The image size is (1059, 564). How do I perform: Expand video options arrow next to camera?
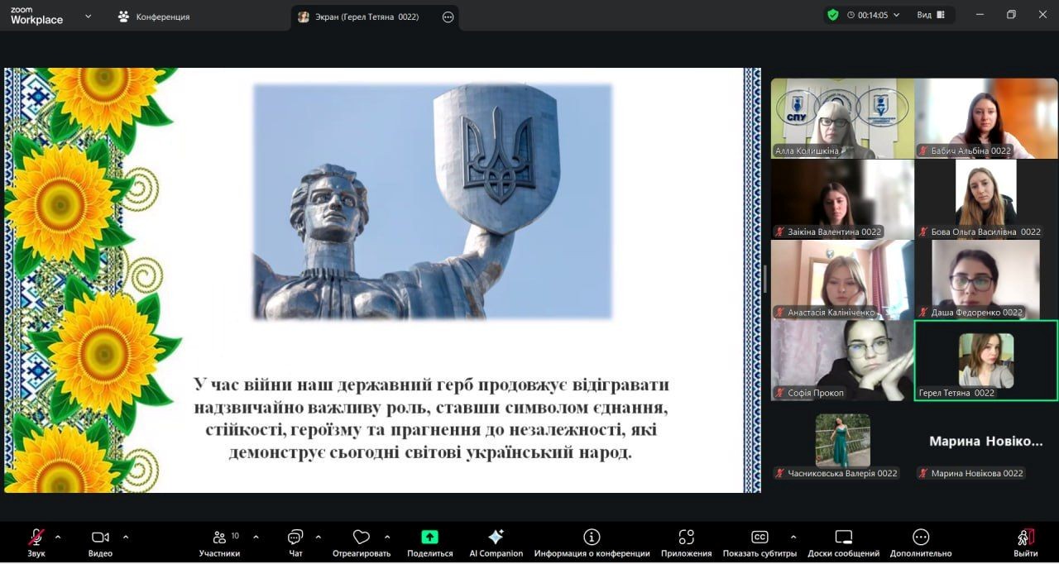click(x=126, y=537)
